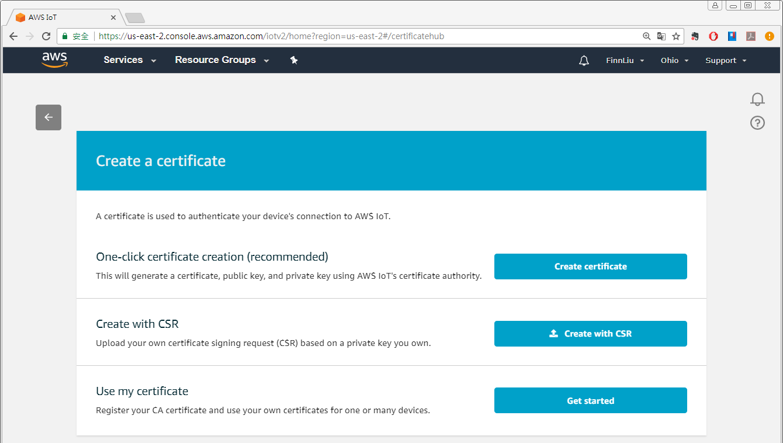Open the Services dropdown menu
783x443 pixels.
pyautogui.click(x=130, y=60)
